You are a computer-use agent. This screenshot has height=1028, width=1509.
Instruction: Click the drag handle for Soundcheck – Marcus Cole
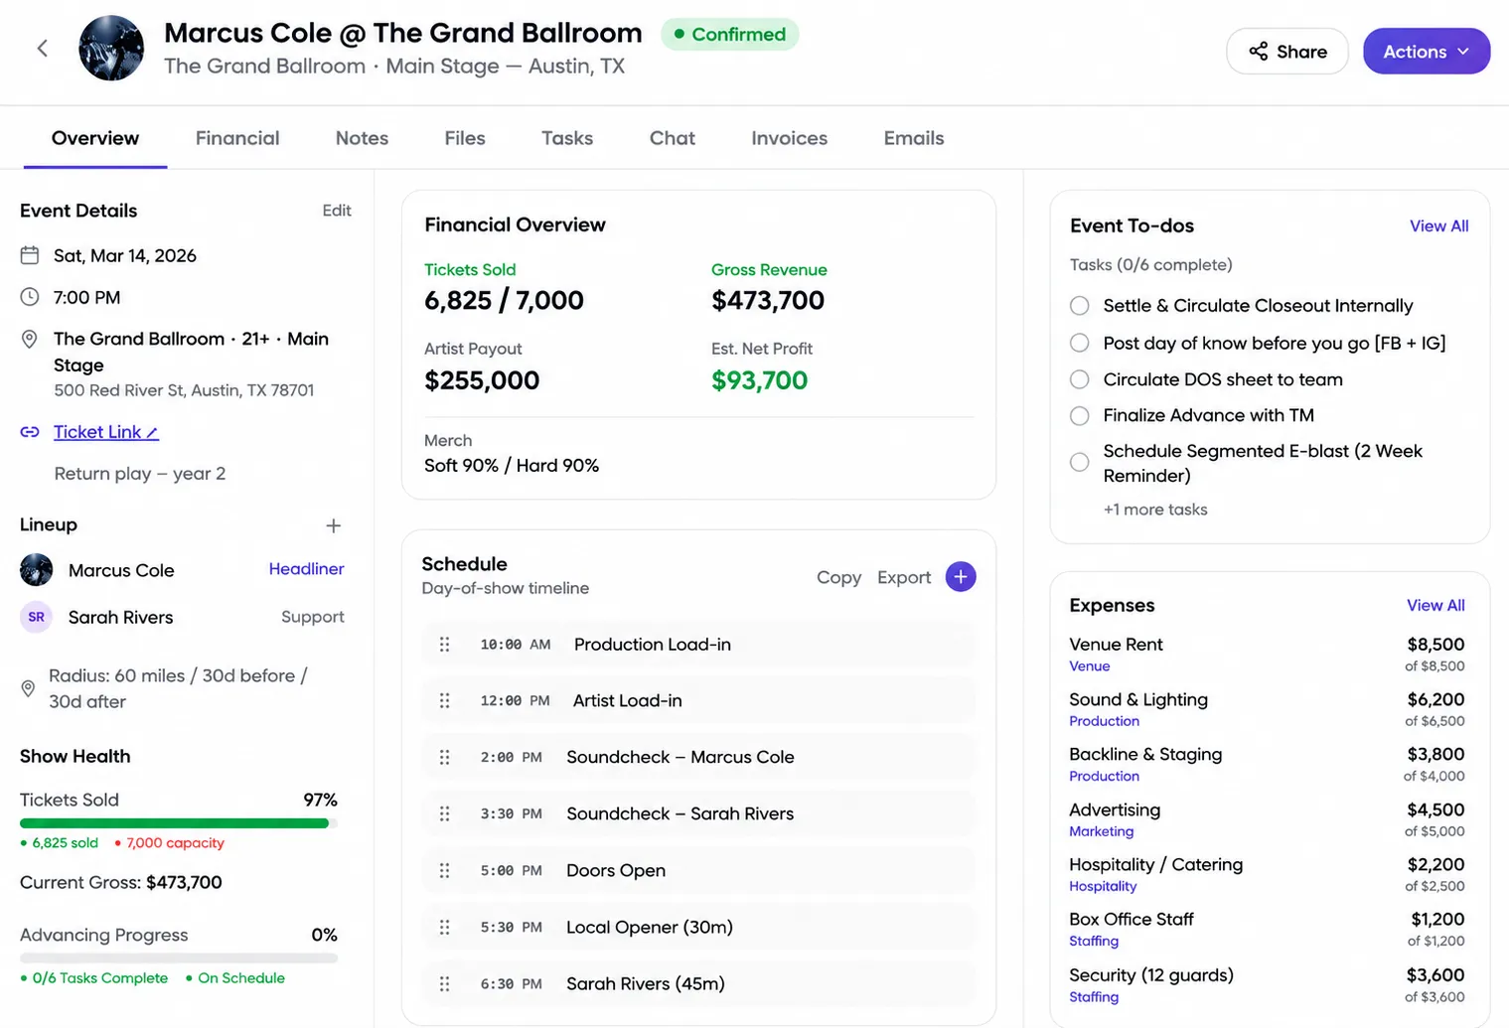tap(444, 758)
